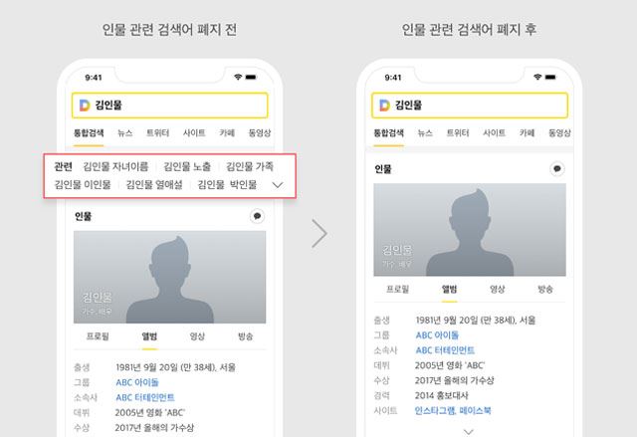
Task: Click related search 김인물 열애설
Action: pyautogui.click(x=154, y=185)
